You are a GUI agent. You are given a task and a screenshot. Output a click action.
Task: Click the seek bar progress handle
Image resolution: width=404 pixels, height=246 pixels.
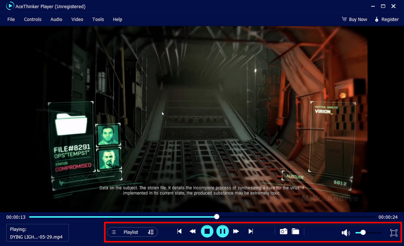click(x=217, y=217)
